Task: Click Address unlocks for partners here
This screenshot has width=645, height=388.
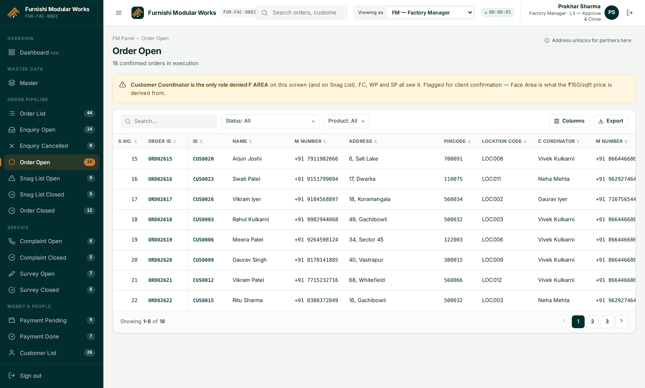Action: (x=588, y=40)
